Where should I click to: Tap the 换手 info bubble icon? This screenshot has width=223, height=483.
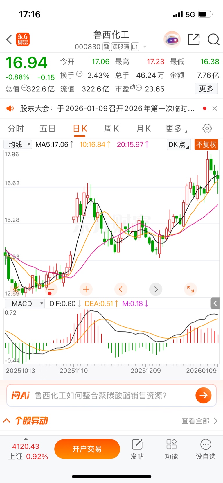pyautogui.click(x=79, y=74)
